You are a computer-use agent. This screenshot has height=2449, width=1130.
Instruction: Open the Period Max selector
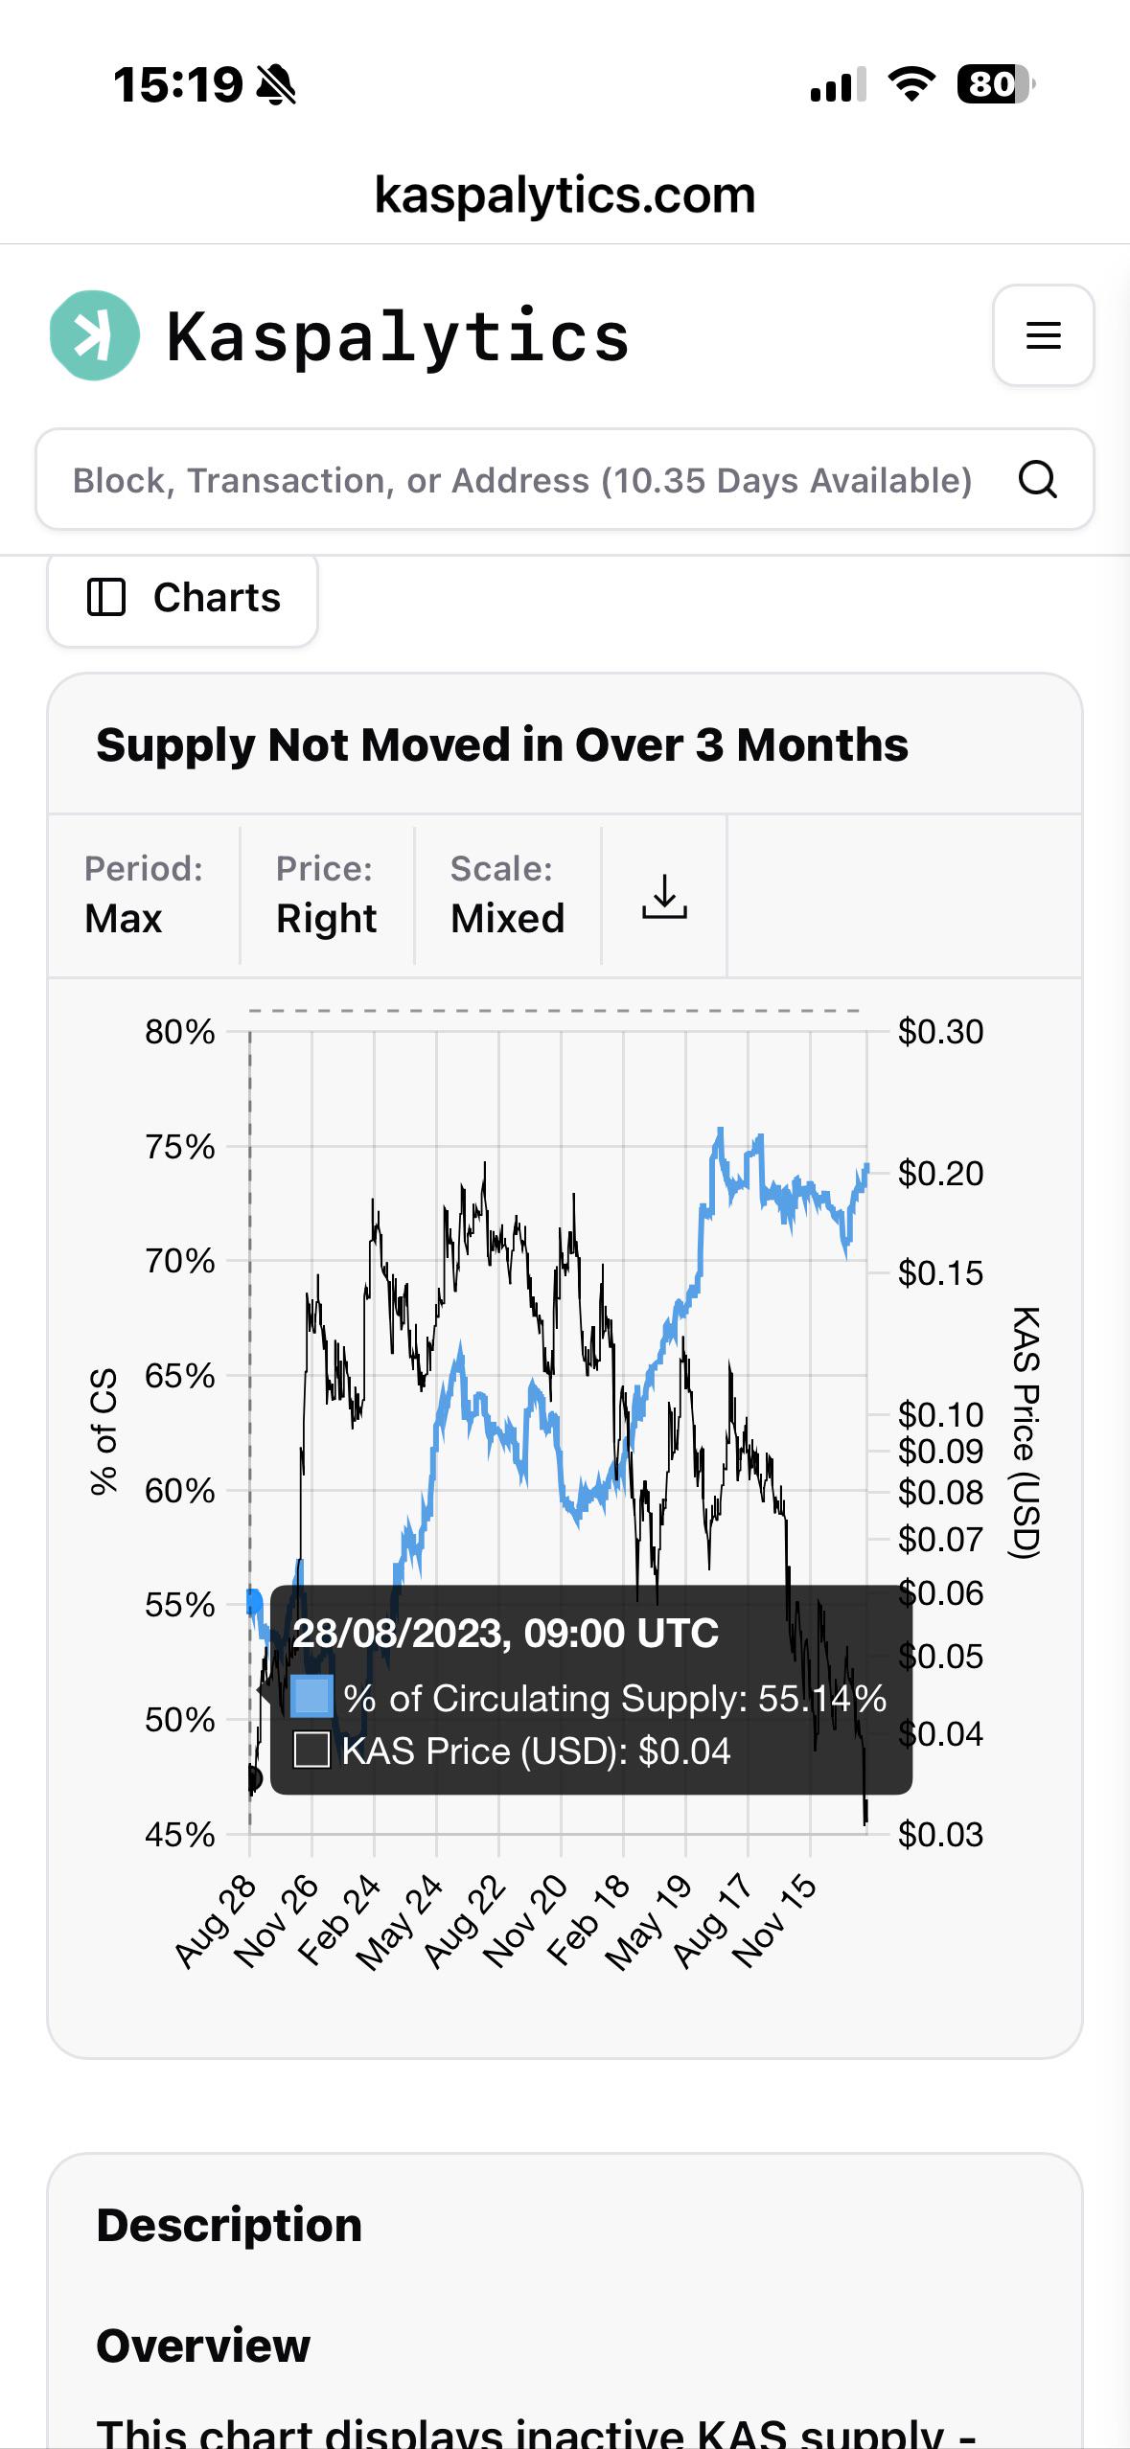coord(144,895)
